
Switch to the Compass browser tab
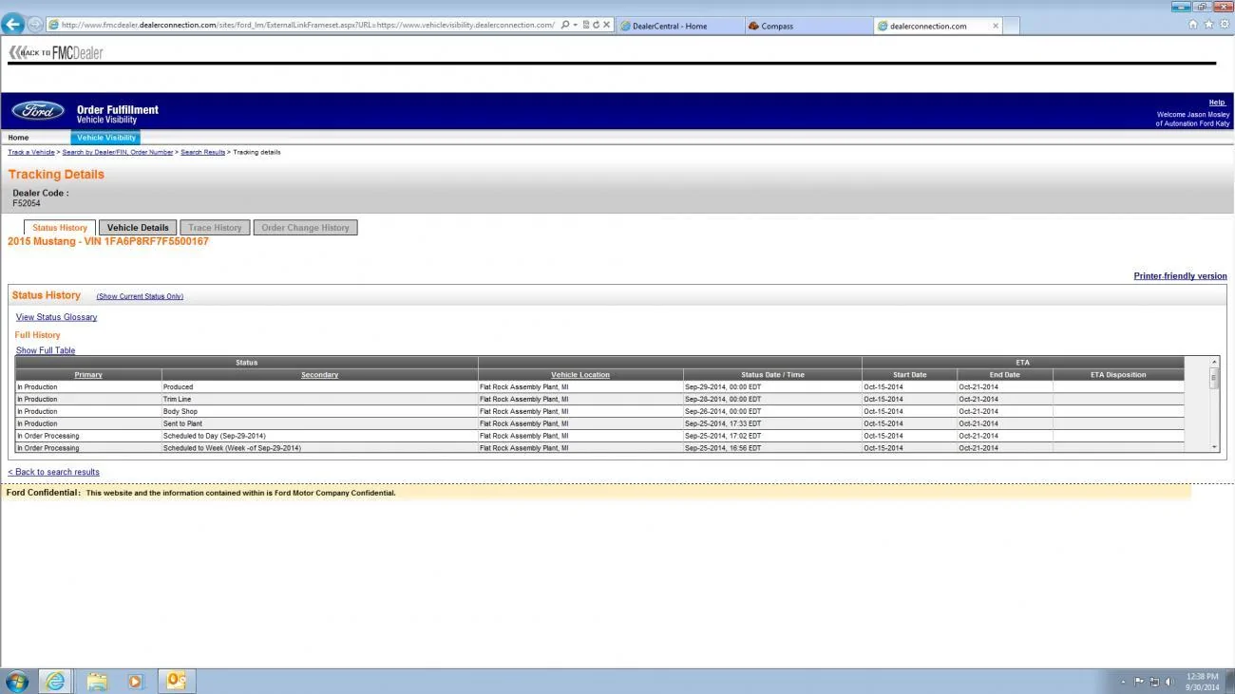point(807,26)
